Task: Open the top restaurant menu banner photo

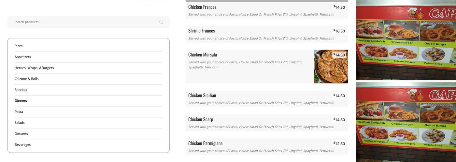Action: (406, 40)
